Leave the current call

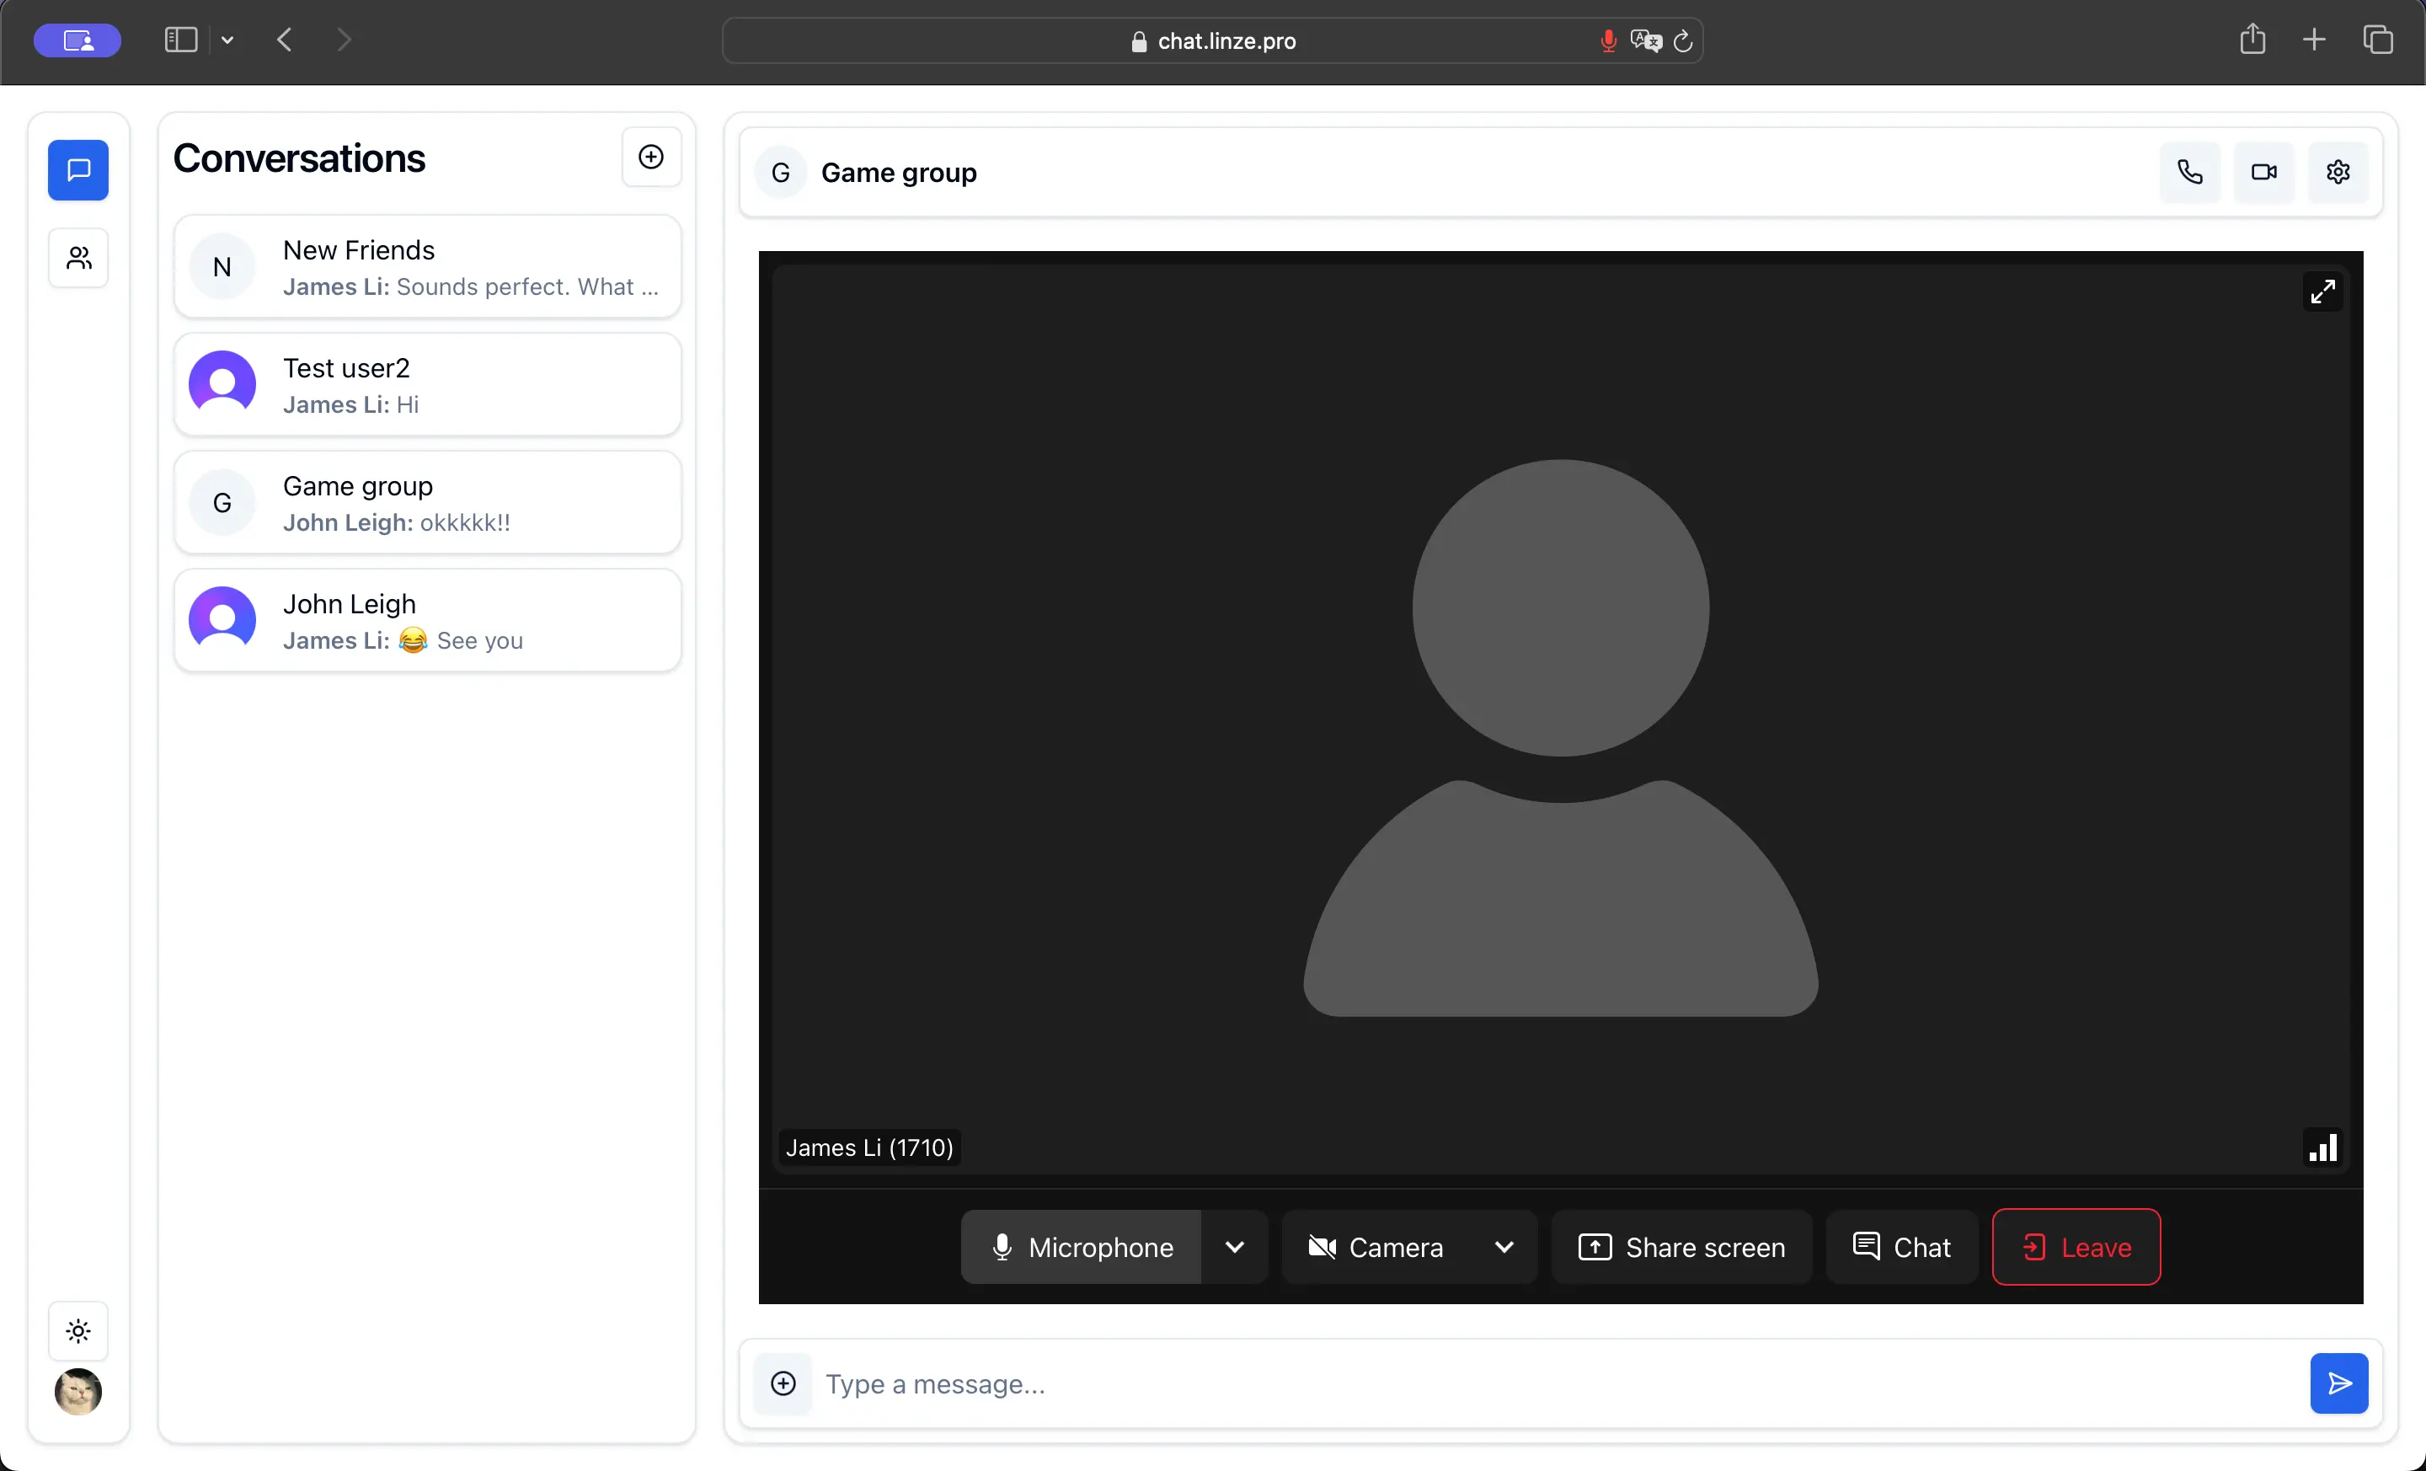(2076, 1248)
